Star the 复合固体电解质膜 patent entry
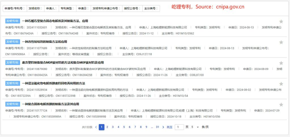 click(x=281, y=105)
